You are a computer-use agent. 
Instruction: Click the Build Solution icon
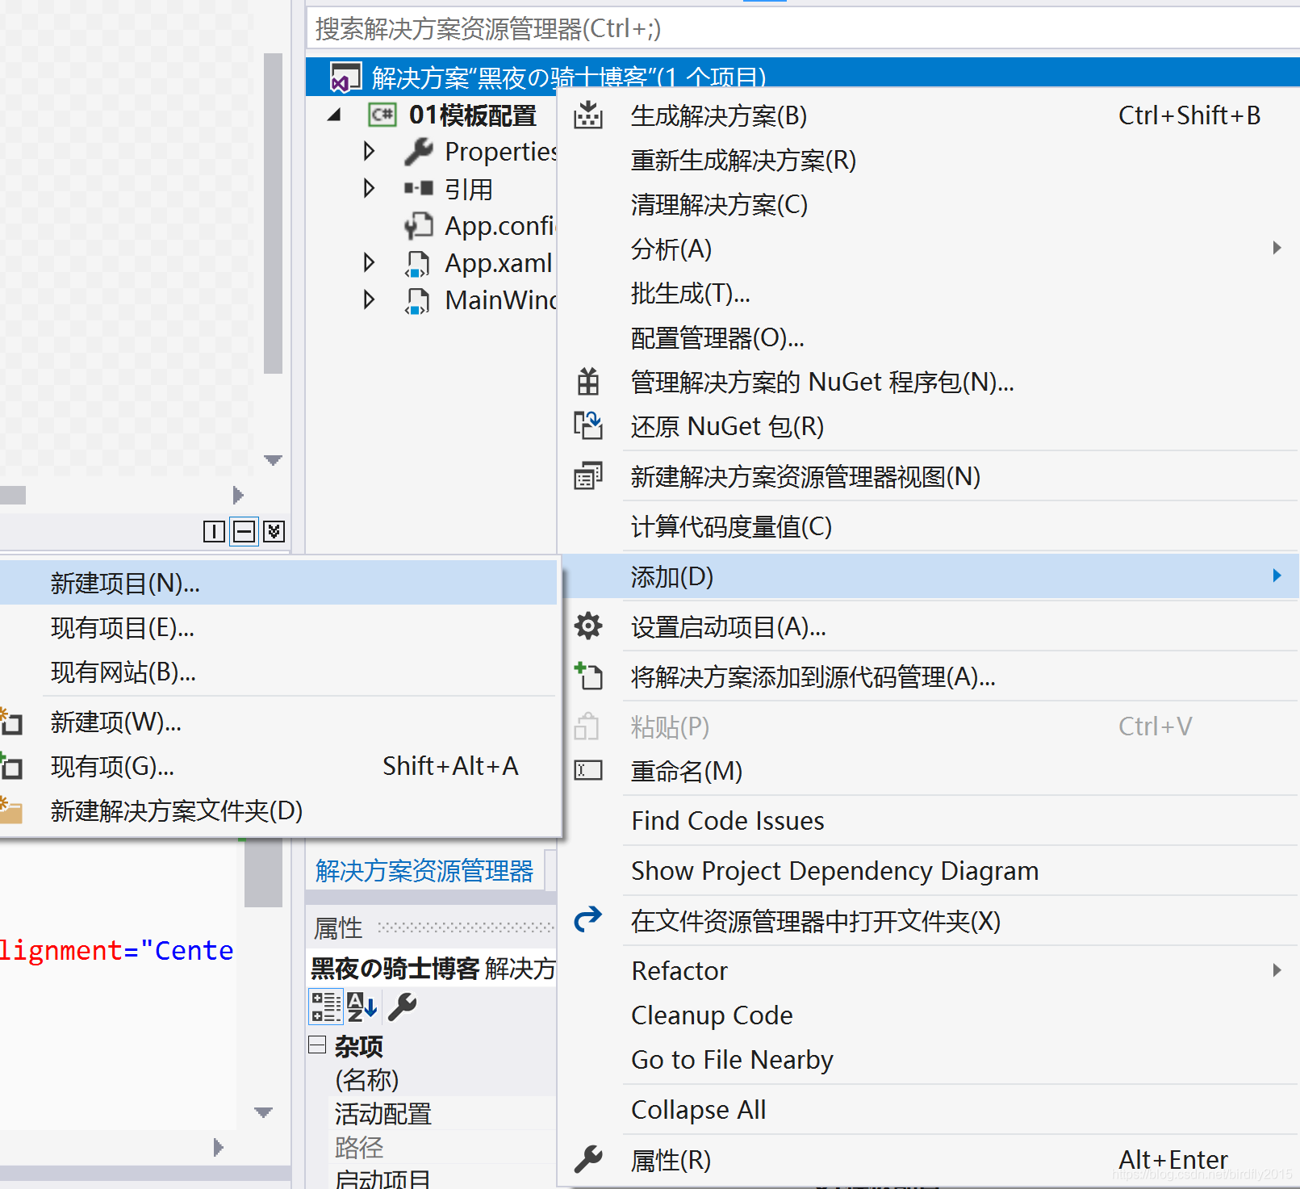point(587,115)
